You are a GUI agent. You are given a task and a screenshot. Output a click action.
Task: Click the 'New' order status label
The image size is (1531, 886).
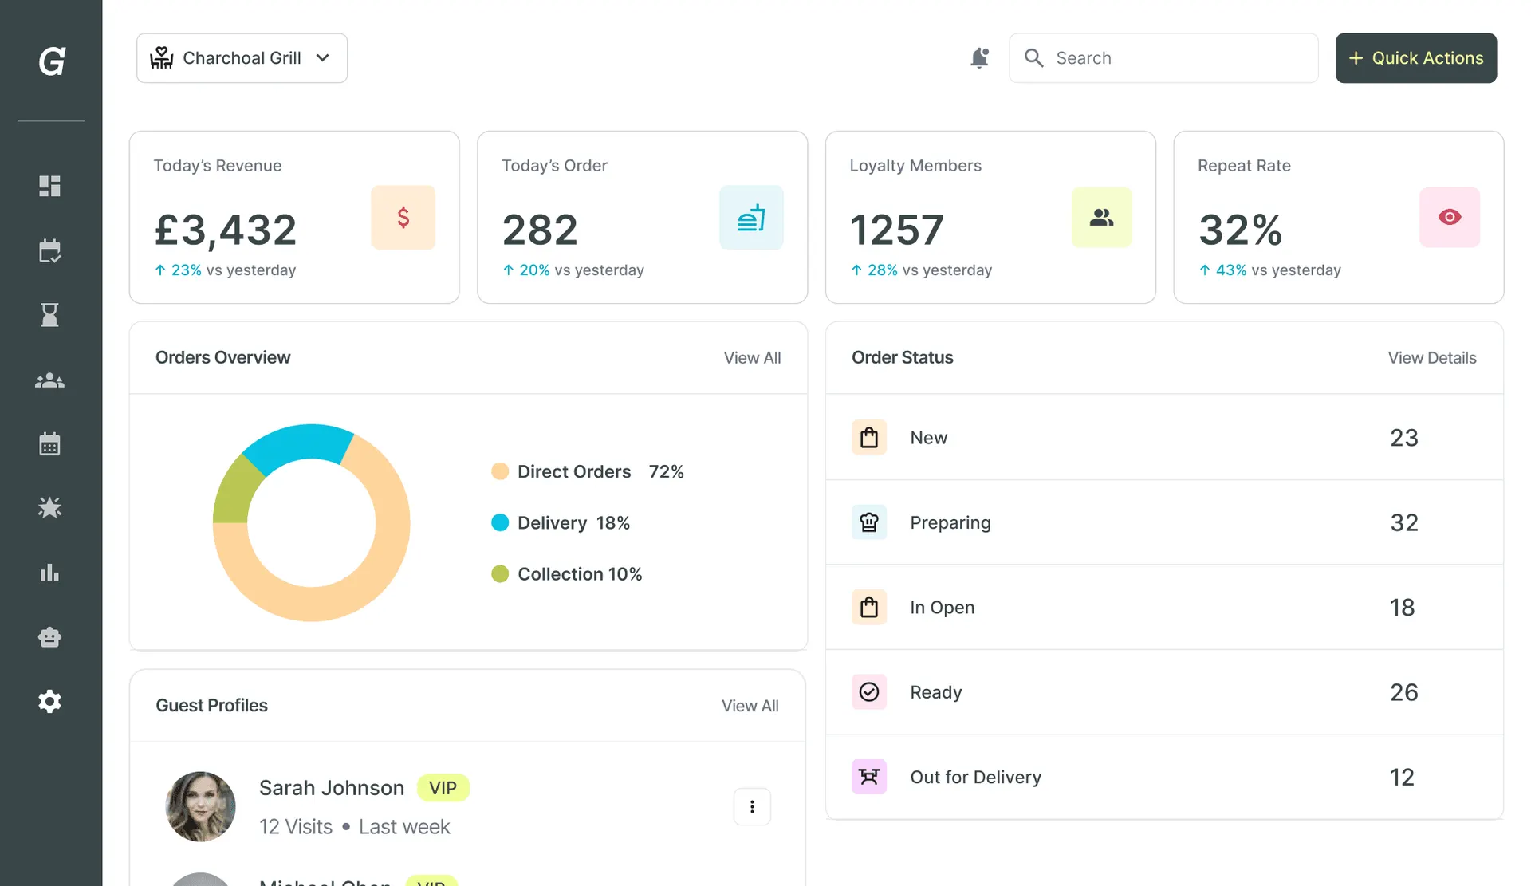click(929, 438)
